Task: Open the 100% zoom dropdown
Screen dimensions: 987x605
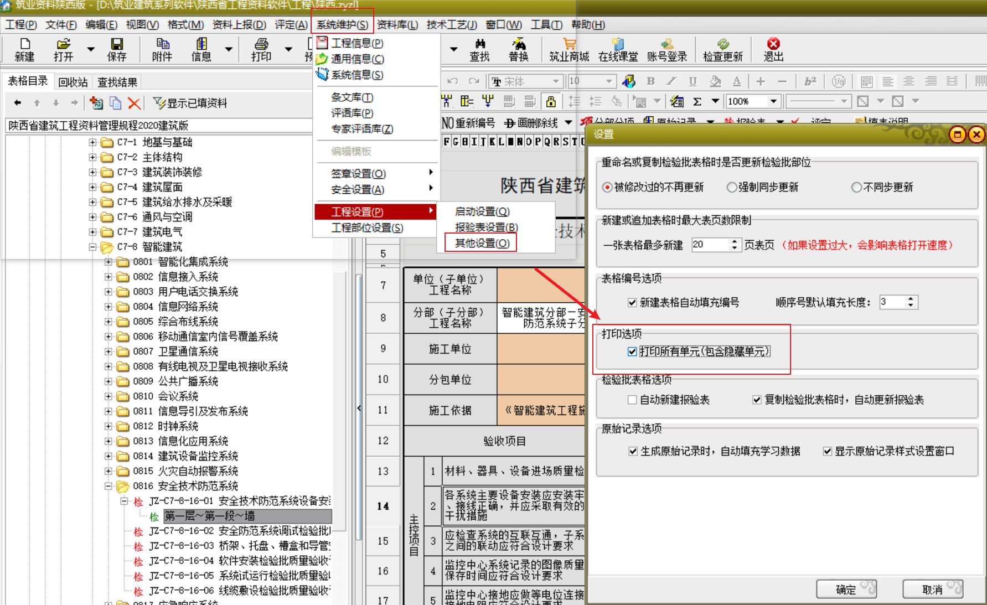Action: tap(773, 101)
